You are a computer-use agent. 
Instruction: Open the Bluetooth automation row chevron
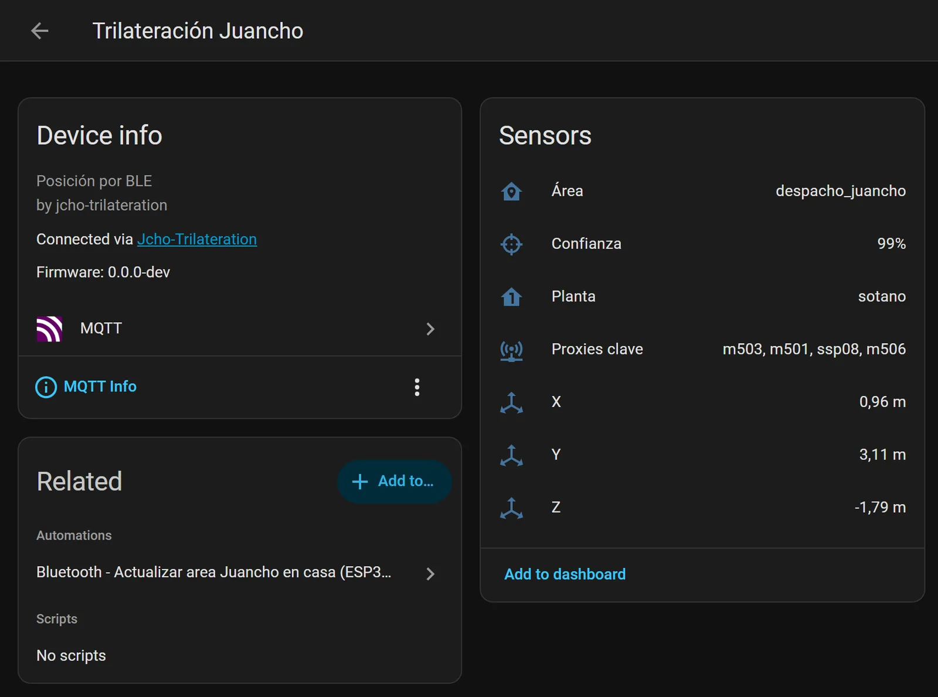click(430, 574)
